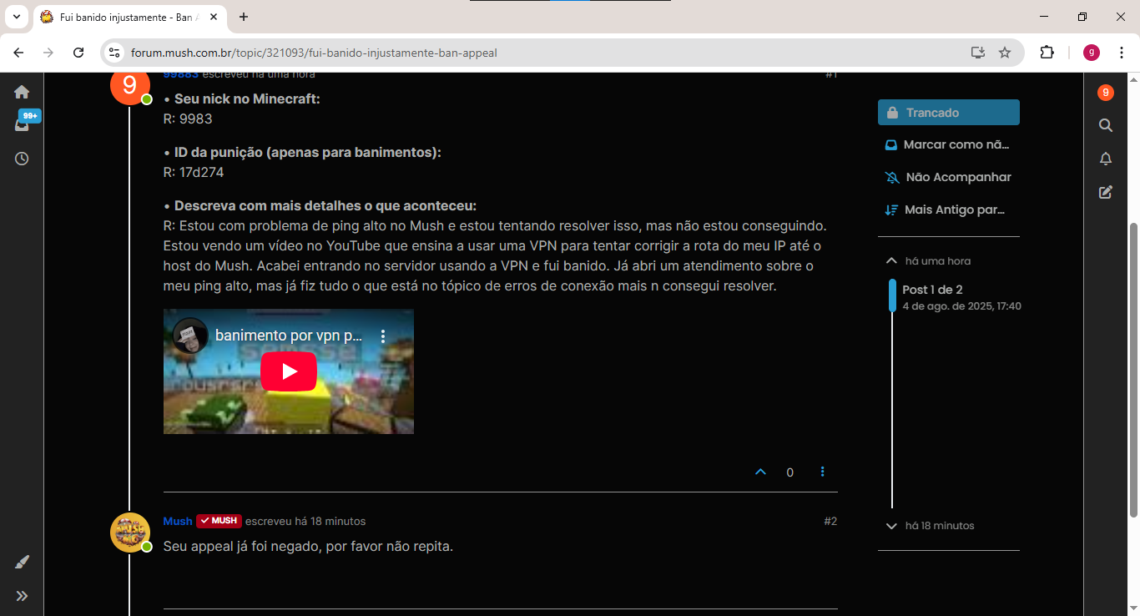Viewport: 1140px width, 616px height.
Task: Upvote the first post
Action: [760, 472]
